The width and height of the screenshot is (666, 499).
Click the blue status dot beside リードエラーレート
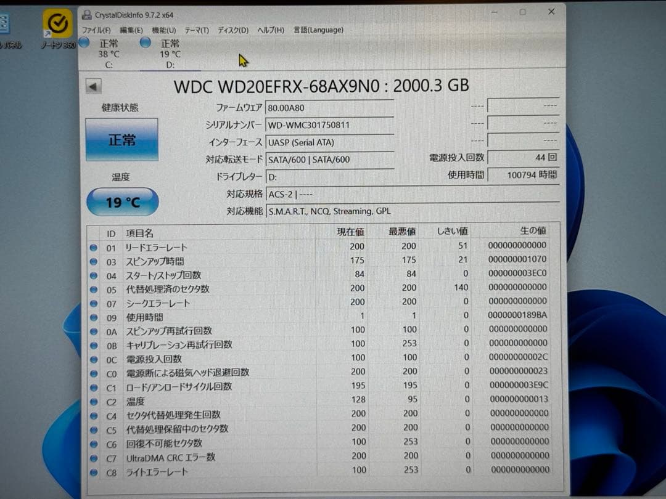94,246
